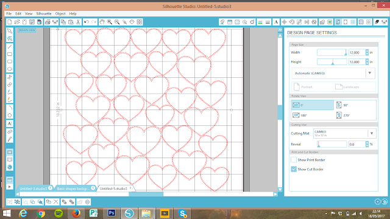
Task: Select the Draw an Ellipse tool
Action: (10, 69)
